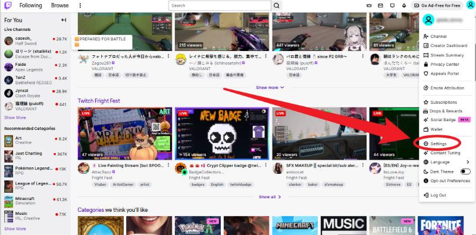Open Opt-out Preferences menu item
This screenshot has width=476, height=235.
447,181
